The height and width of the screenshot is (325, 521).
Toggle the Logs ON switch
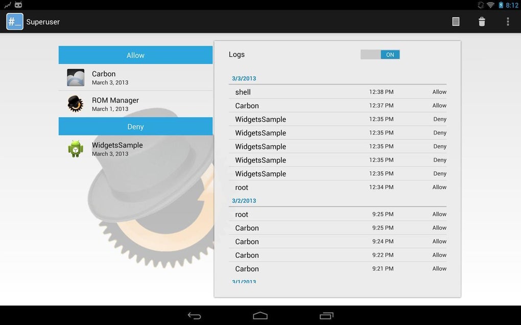pos(380,55)
